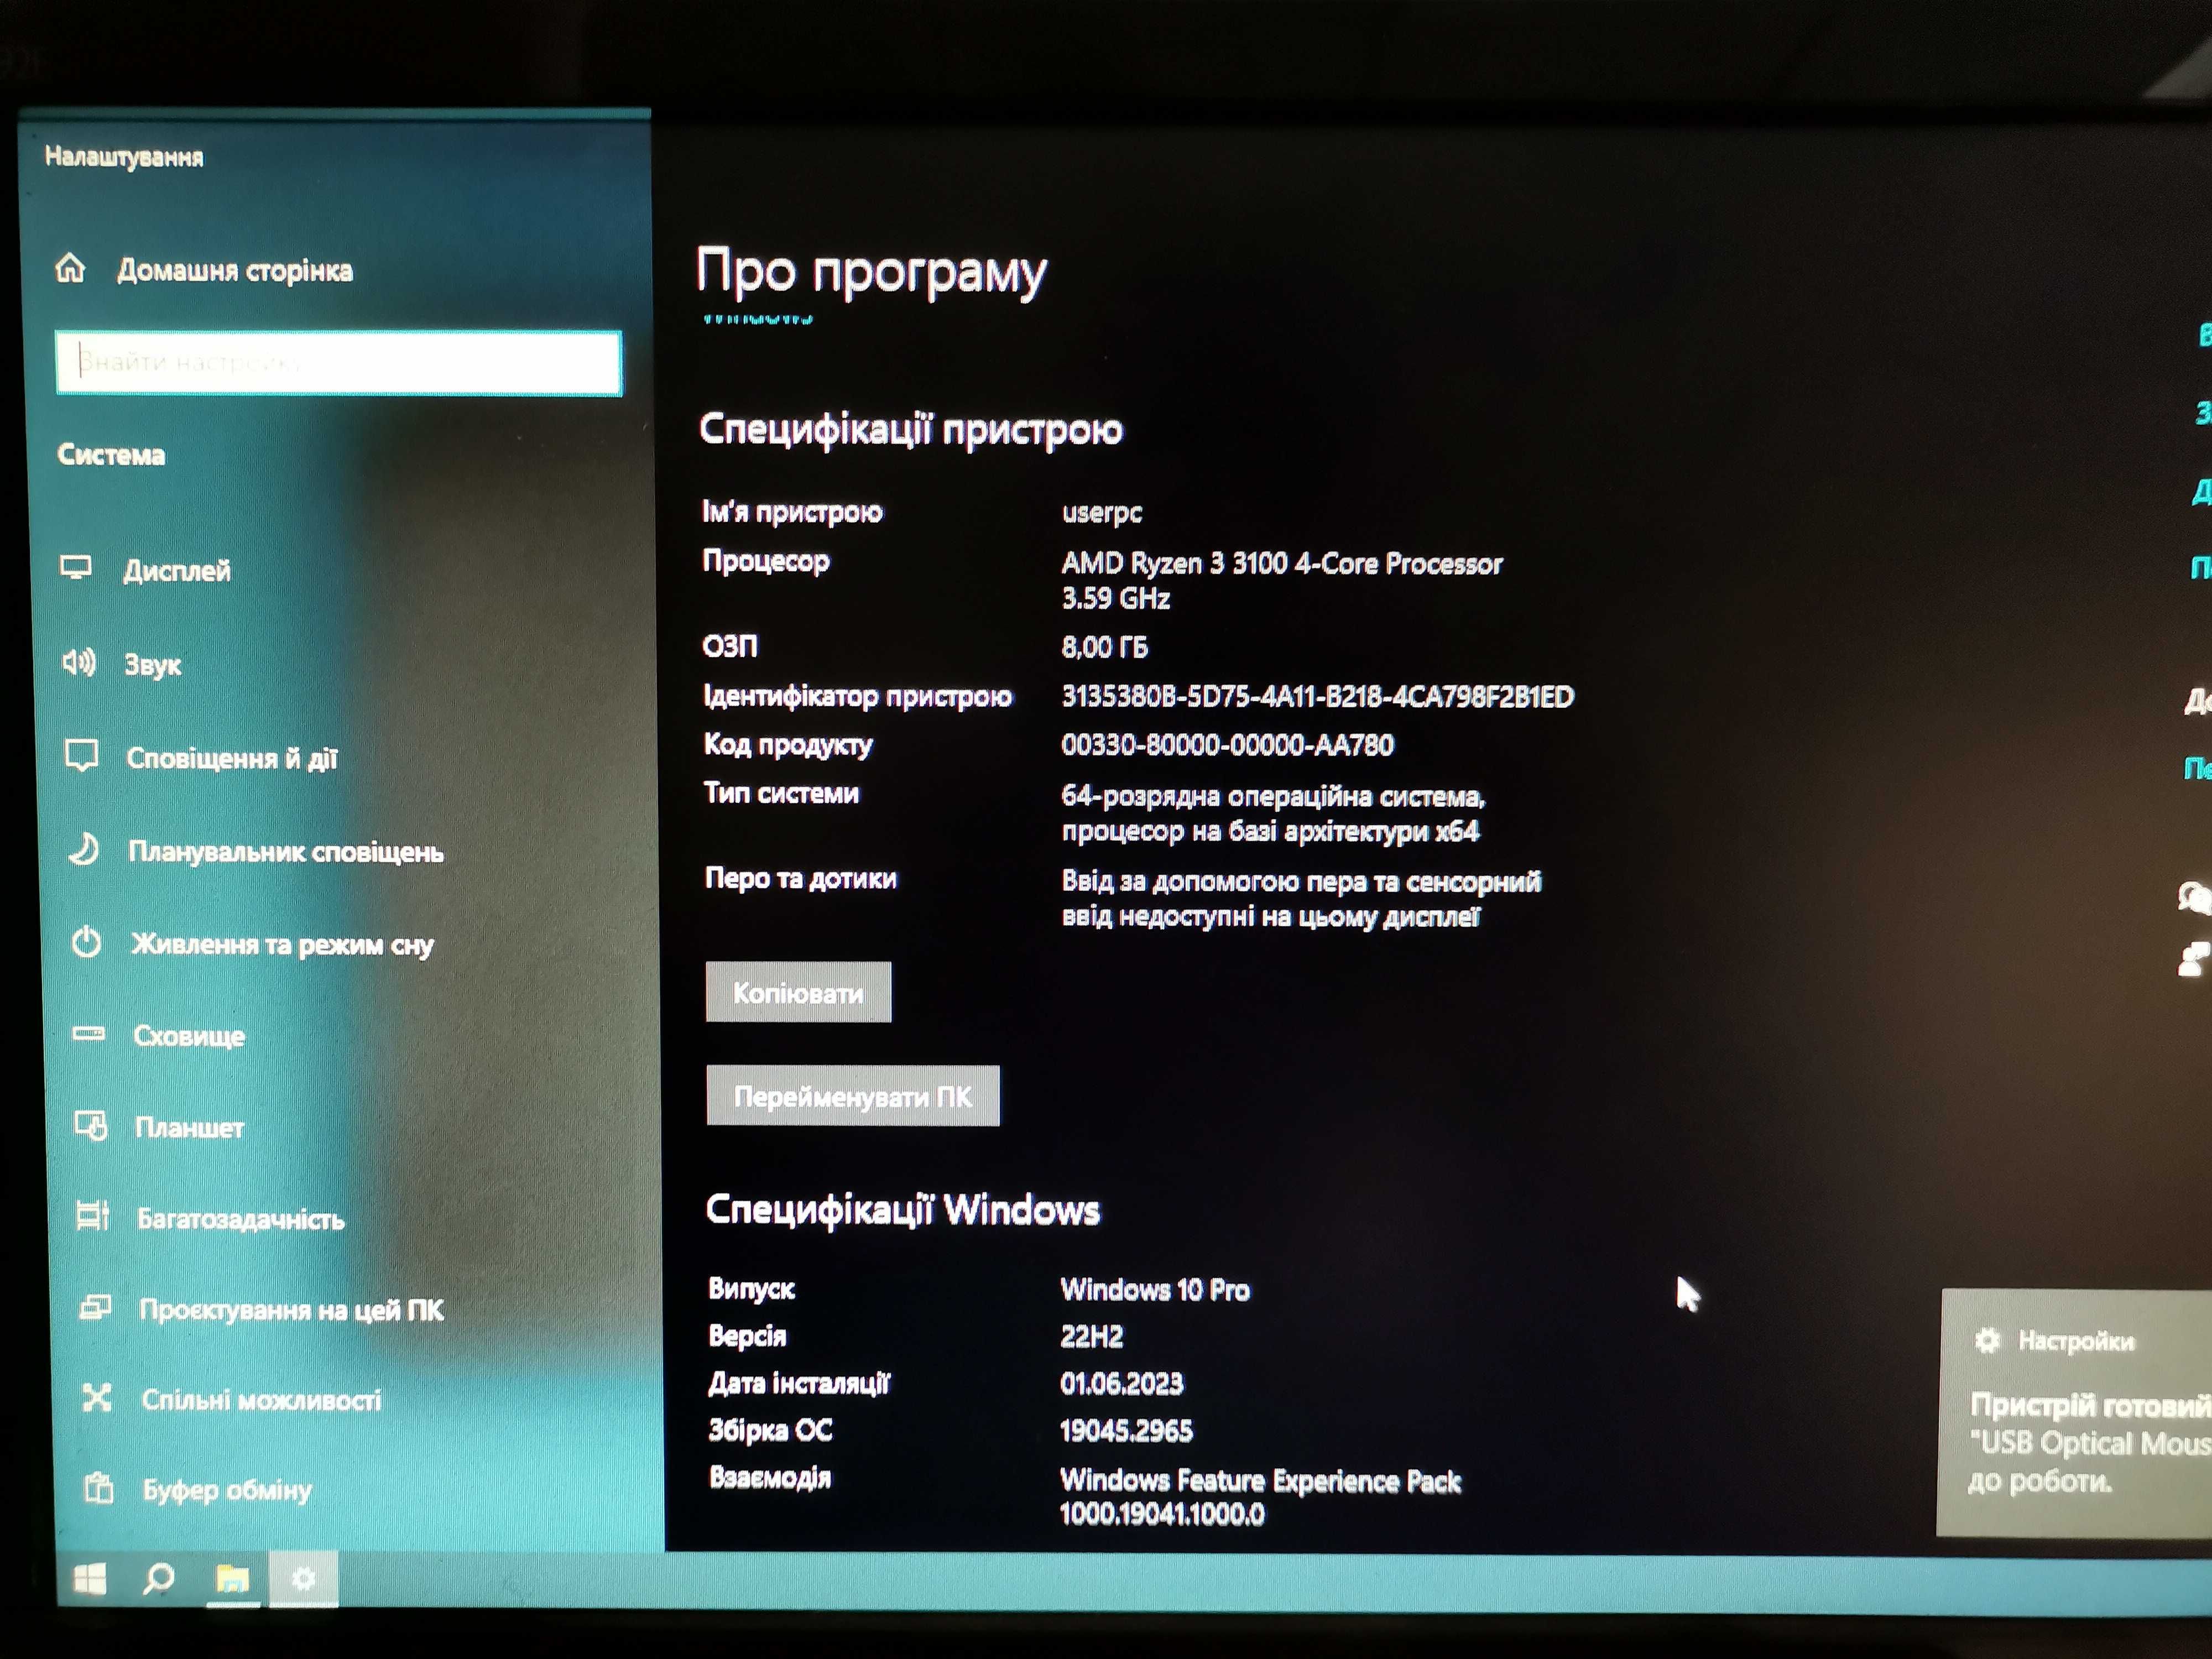Click the Система section heading in sidebar
The height and width of the screenshot is (1659, 2212).
[111, 455]
